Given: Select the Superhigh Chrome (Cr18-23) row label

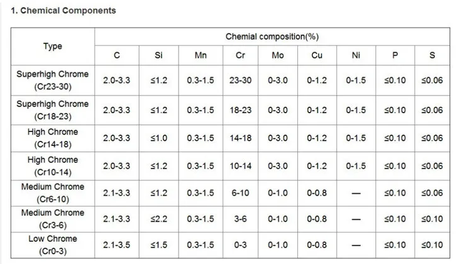Looking at the screenshot, I should 53,110.
